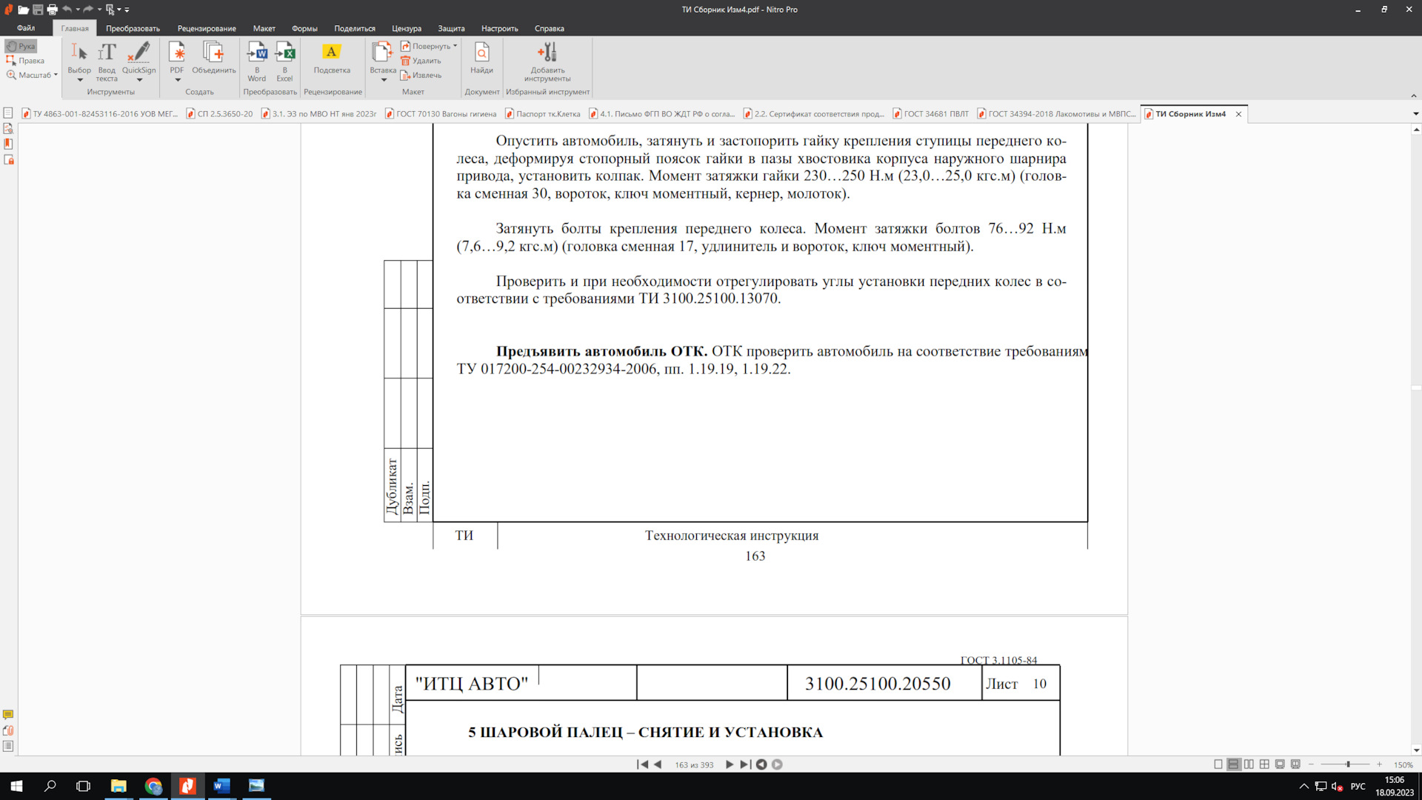Open the Bookmarks panel in left sidebar
This screenshot has width=1422, height=800.
[x=8, y=144]
